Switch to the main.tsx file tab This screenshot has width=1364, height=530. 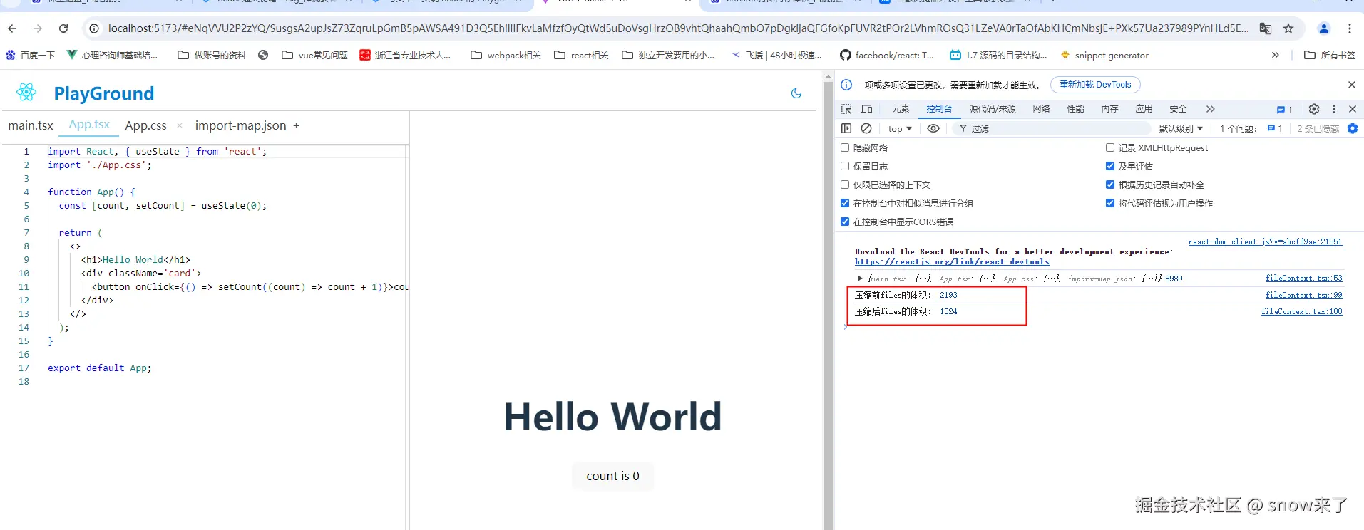click(31, 125)
